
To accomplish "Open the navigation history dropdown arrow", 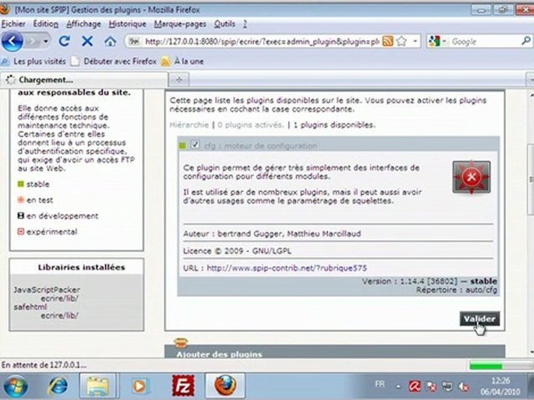I will (x=46, y=42).
